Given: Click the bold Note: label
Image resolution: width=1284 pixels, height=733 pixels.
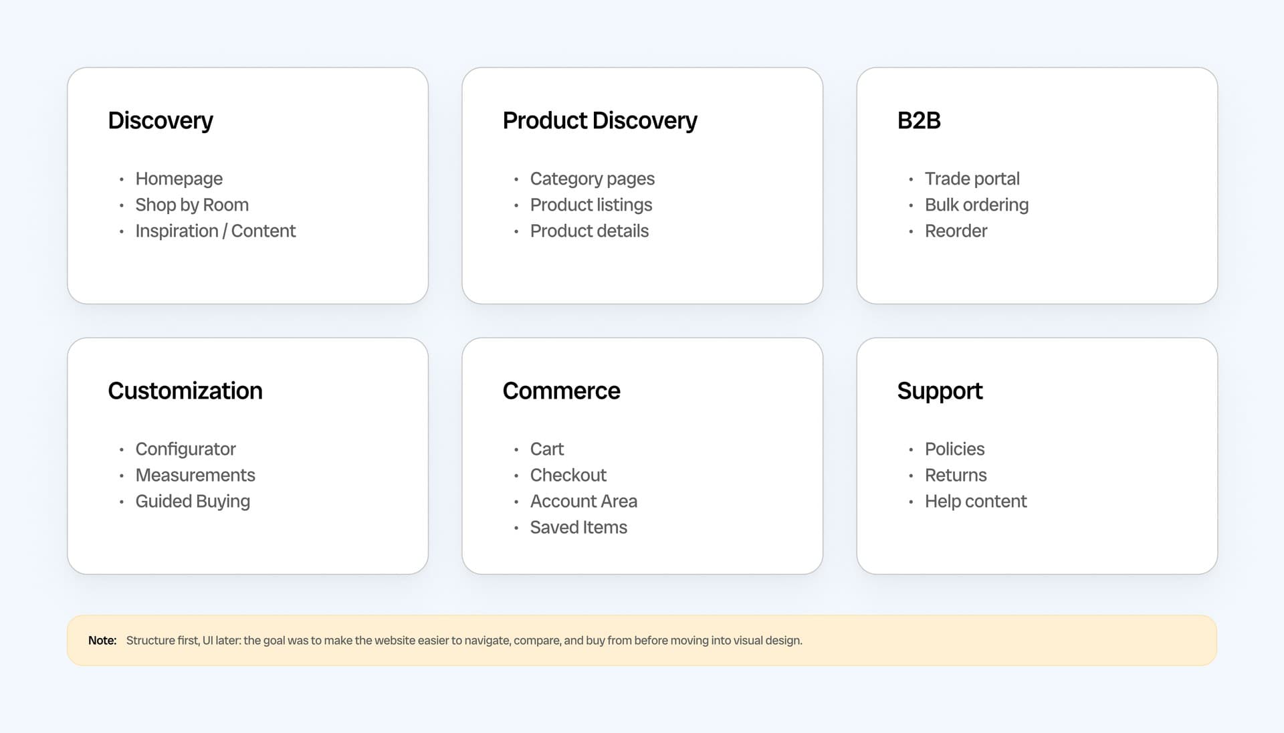Looking at the screenshot, I should 102,640.
